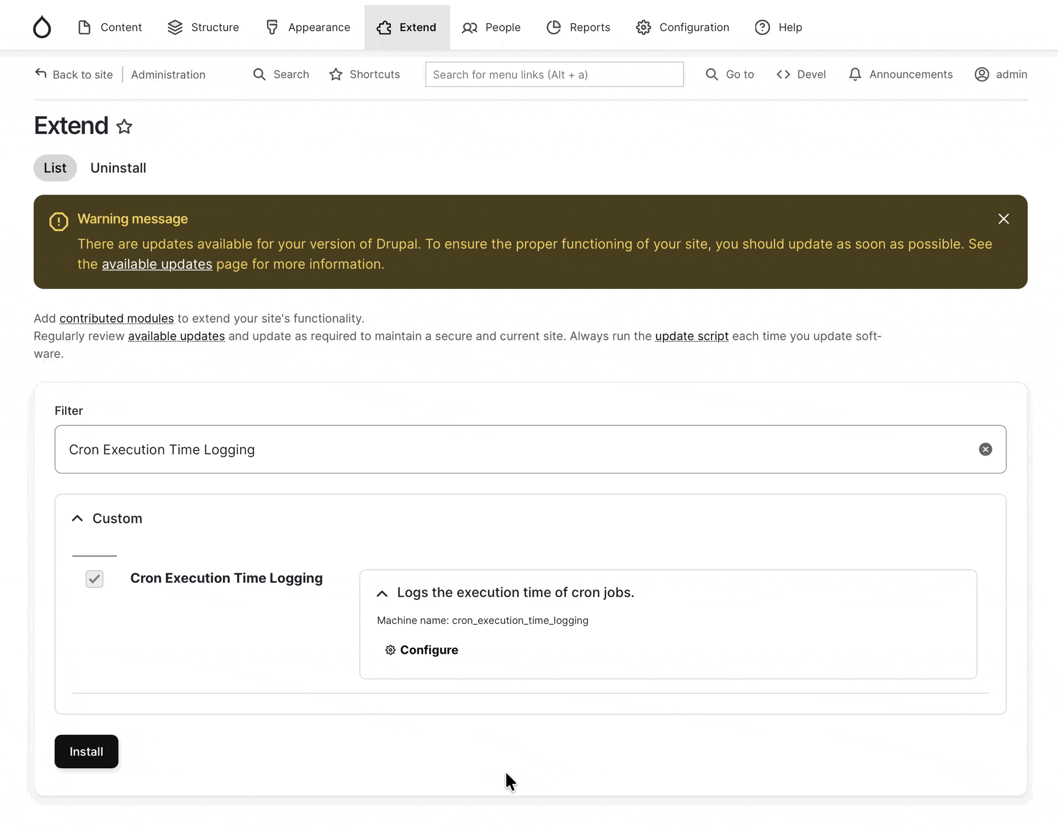Click the admin user account icon
This screenshot has height=828, width=1058.
981,75
